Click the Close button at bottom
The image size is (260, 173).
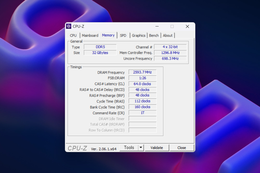tap(182, 148)
